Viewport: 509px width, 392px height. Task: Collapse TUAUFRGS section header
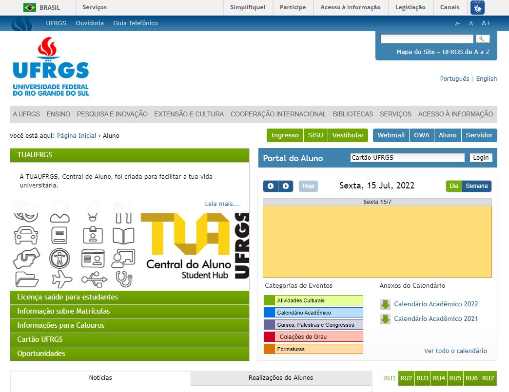pos(130,155)
